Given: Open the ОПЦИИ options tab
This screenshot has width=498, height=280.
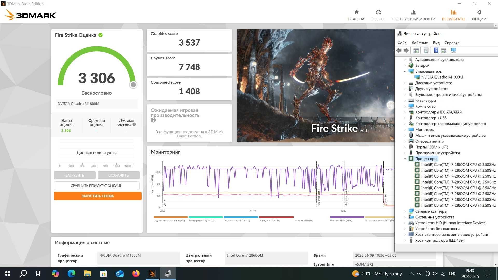Looking at the screenshot, I should coord(479,16).
